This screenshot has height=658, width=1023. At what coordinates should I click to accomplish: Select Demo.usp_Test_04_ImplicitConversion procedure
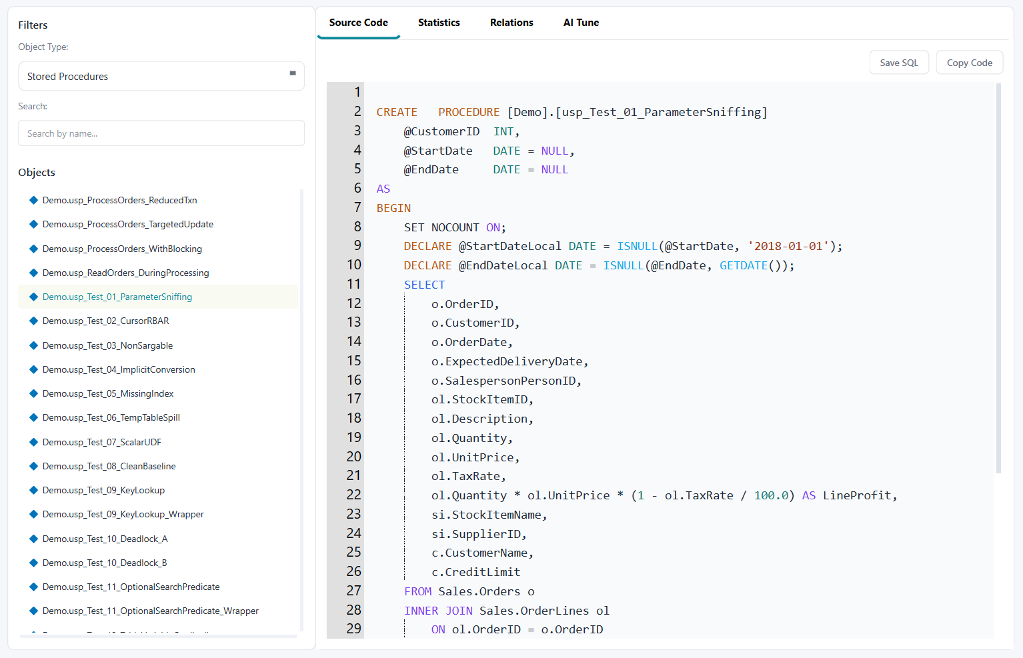tap(158, 369)
